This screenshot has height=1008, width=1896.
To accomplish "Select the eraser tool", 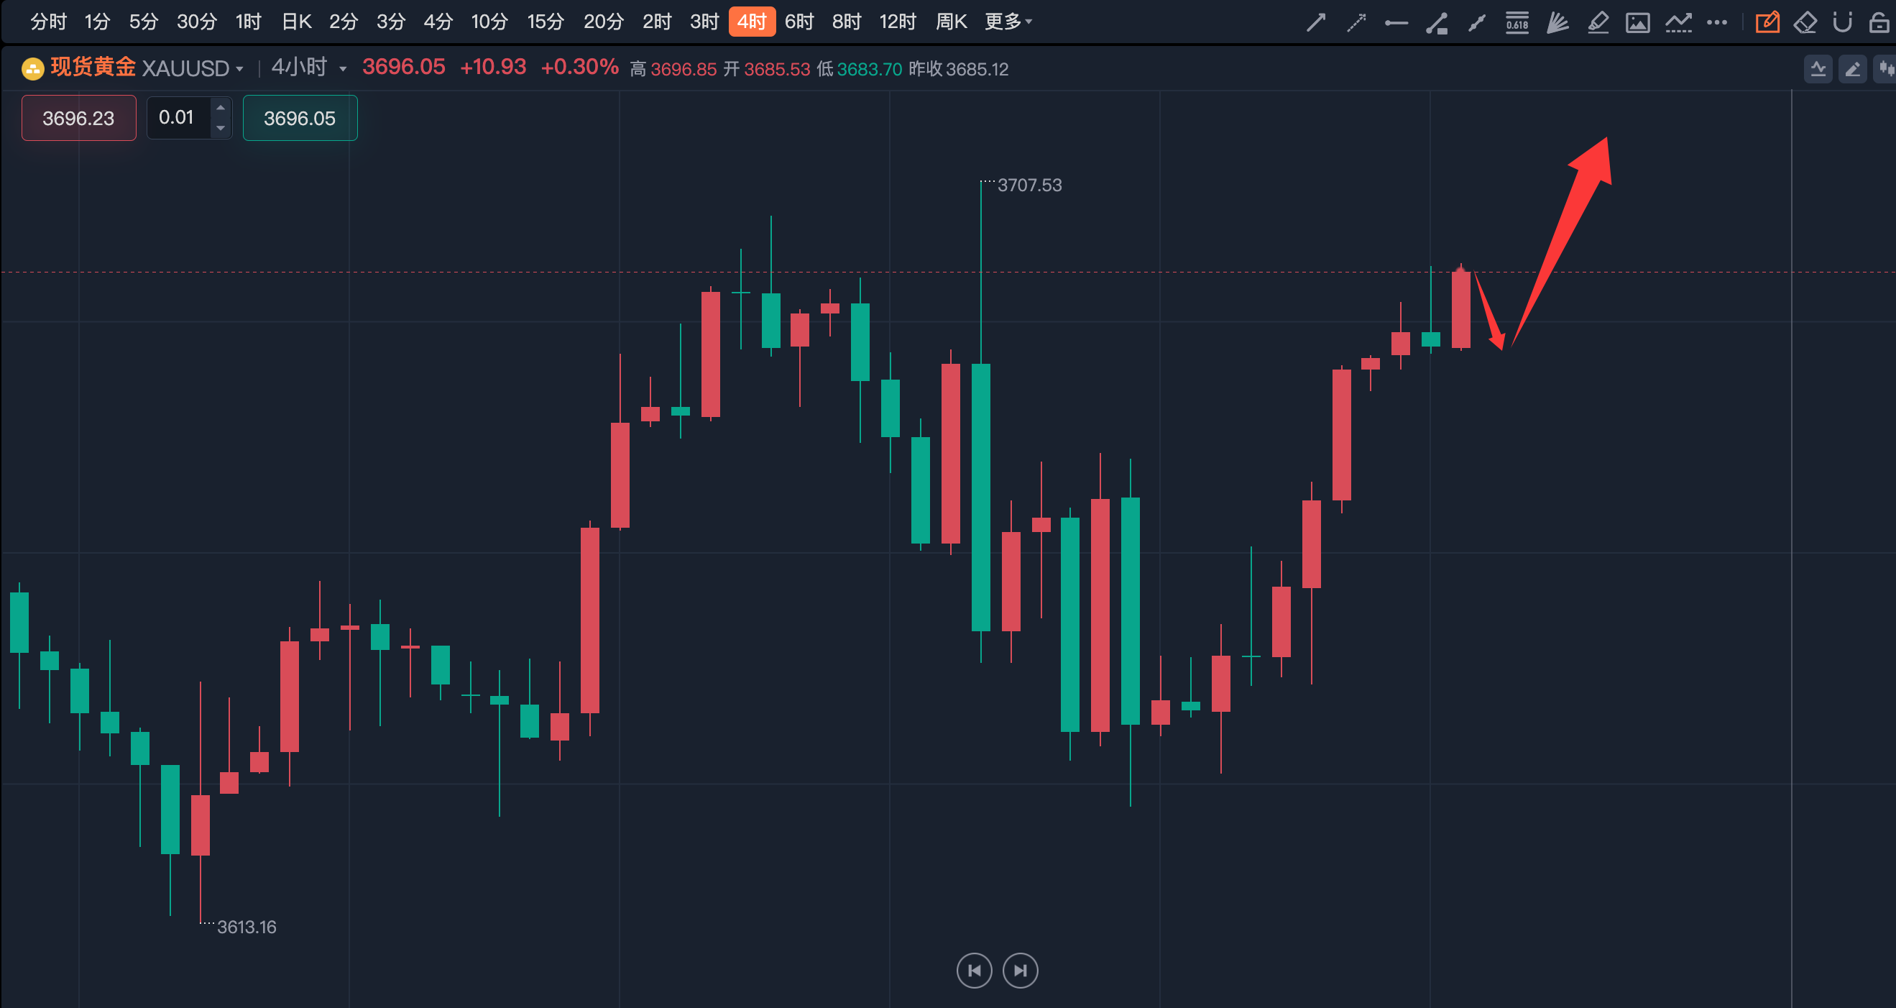I will point(1805,23).
